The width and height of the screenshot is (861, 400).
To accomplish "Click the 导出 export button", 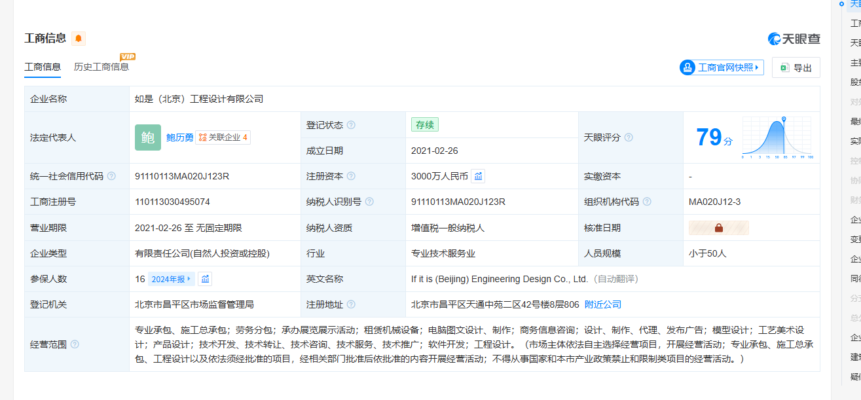I will coord(796,67).
